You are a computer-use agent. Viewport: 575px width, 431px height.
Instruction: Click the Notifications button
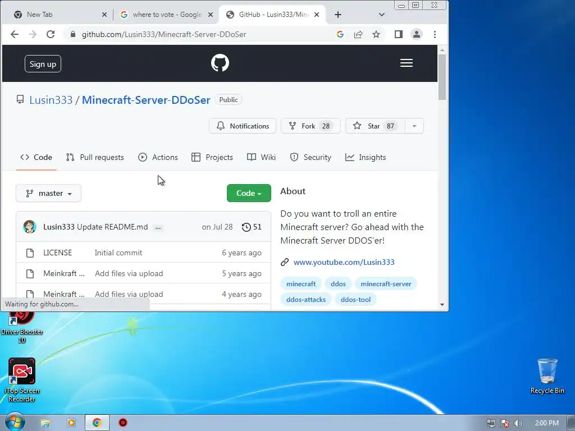coord(243,126)
